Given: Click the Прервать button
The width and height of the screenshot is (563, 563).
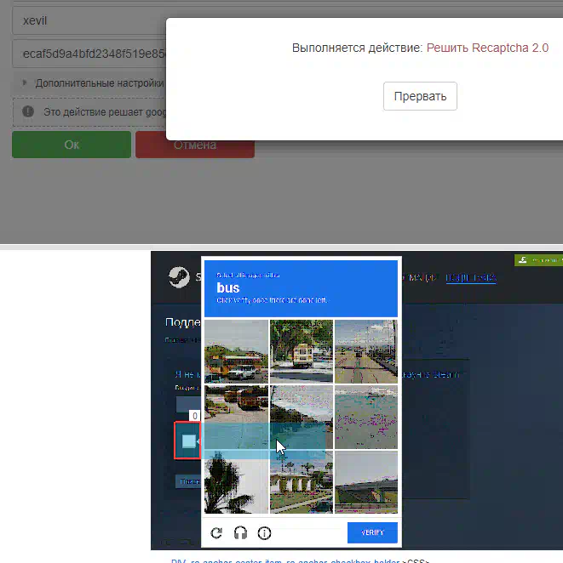Looking at the screenshot, I should 420,96.
